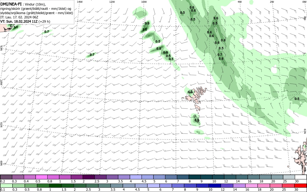Click the DMI/NEA-FI title text
Image resolution: width=307 pixels, height=192 pixels.
click(11, 4)
